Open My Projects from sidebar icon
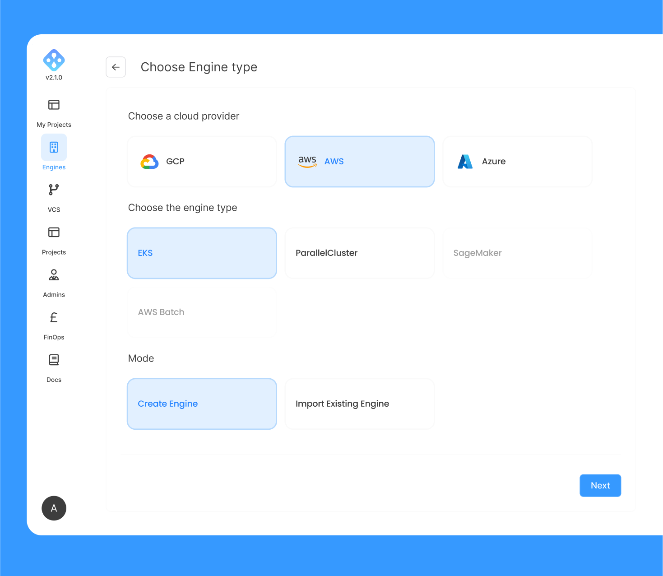The height and width of the screenshot is (576, 663). [x=54, y=105]
